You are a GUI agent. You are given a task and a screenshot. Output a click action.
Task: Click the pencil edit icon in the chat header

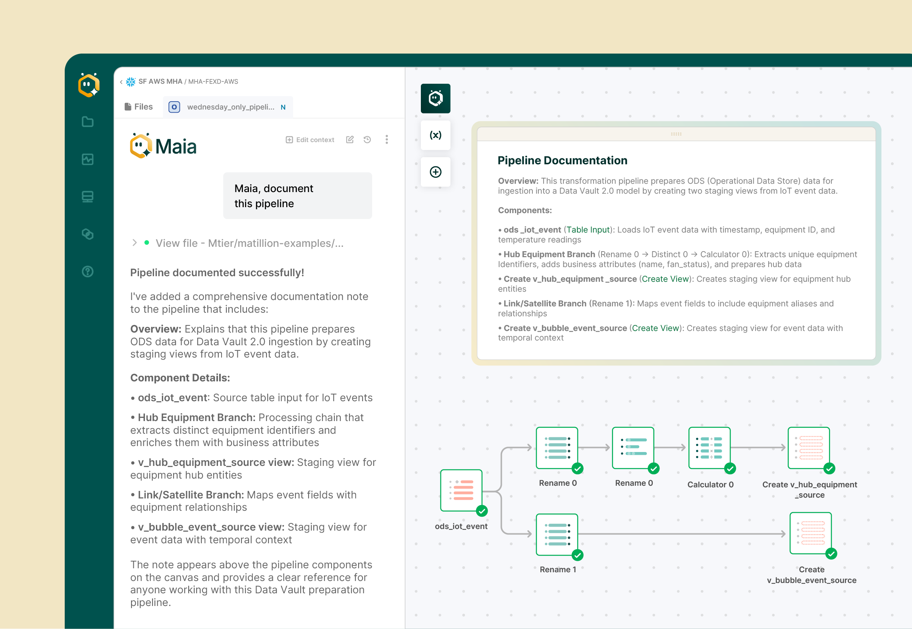350,139
